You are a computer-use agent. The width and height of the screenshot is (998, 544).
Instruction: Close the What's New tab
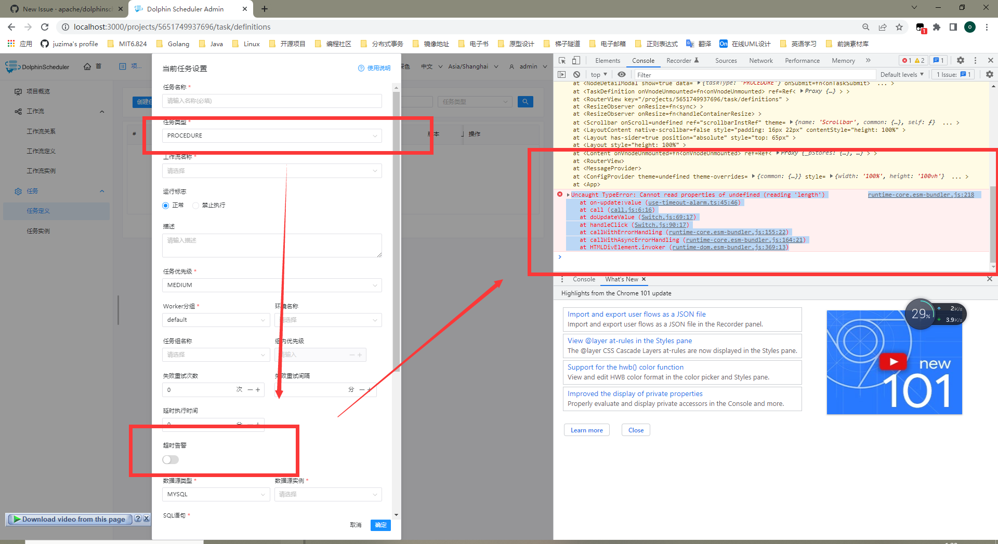[644, 279]
